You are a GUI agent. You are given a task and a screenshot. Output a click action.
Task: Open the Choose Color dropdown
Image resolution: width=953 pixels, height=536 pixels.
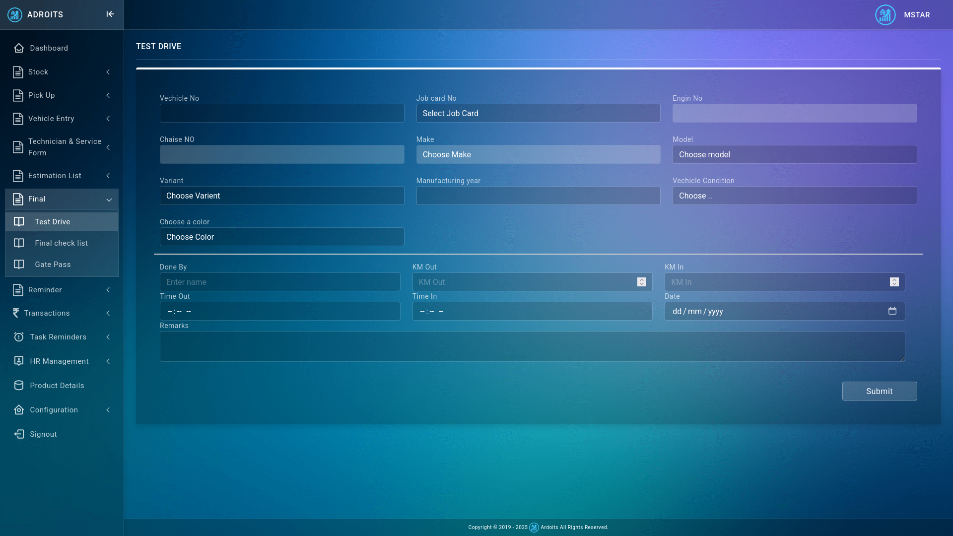pyautogui.click(x=281, y=237)
